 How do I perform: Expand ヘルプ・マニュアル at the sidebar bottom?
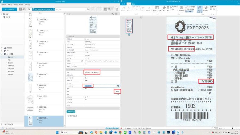2,124
